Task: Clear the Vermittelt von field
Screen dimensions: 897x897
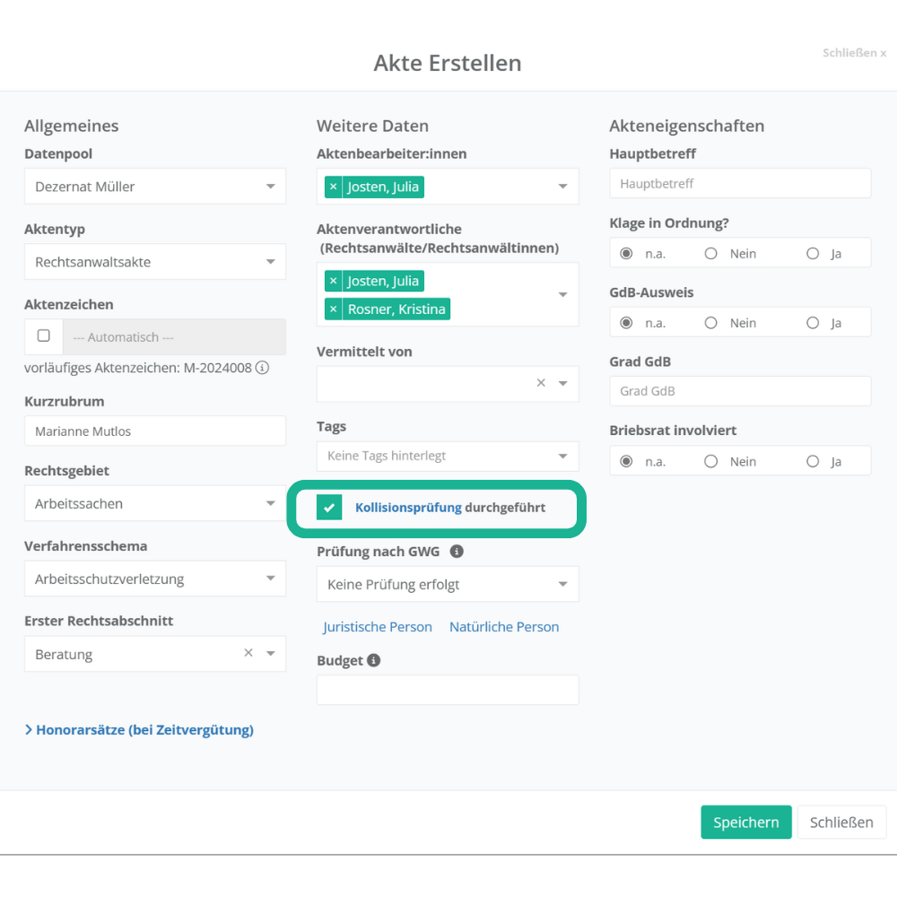Action: (x=541, y=383)
